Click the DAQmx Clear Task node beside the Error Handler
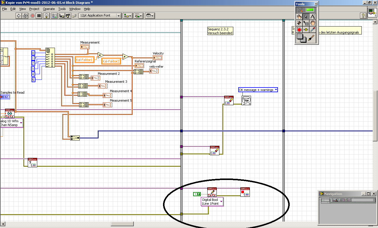378x228 pixels. pos(229,100)
